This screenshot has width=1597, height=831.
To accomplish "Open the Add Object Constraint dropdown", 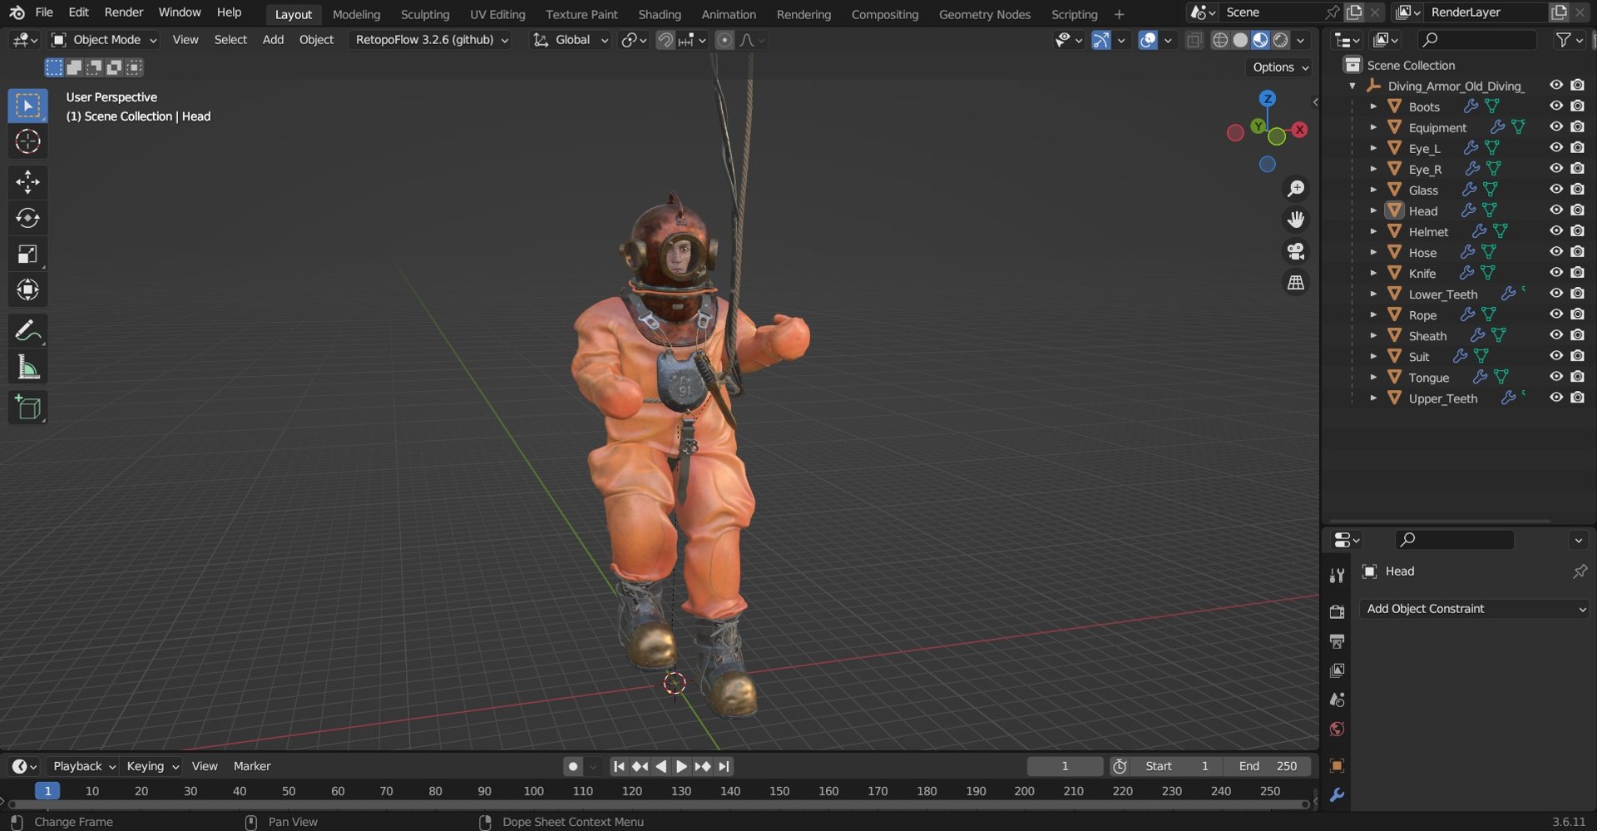I will 1475,609.
